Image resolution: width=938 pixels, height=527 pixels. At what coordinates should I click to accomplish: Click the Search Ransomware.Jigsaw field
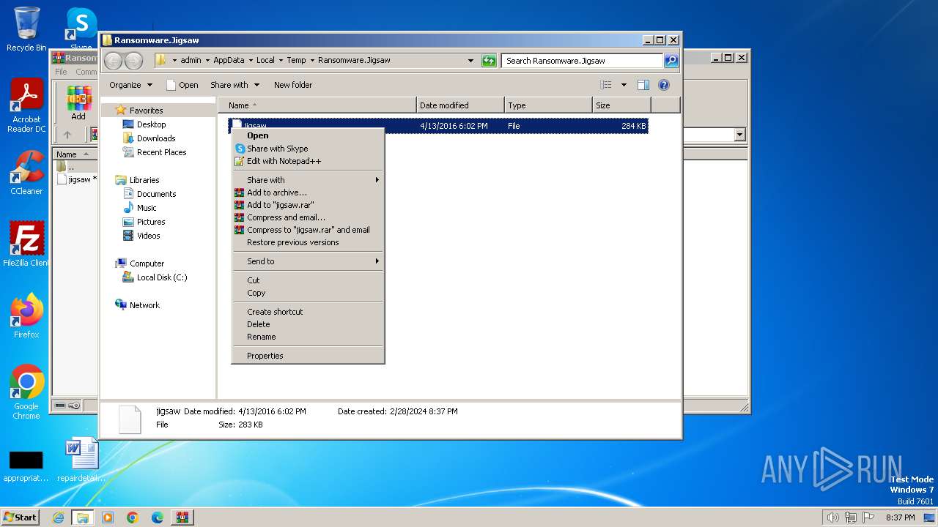[583, 61]
